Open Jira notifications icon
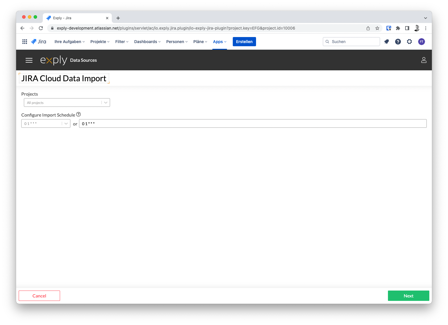Screen dimensions: 448x325 [x=387, y=42]
